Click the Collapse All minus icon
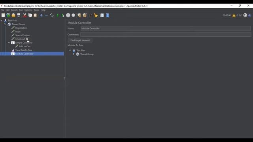This screenshot has height=142, width=253. pyautogui.click(x=47, y=15)
